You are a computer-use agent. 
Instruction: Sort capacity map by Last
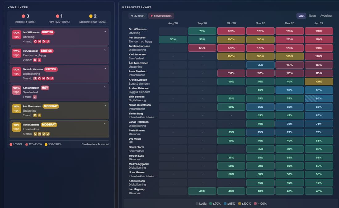tap(301, 15)
